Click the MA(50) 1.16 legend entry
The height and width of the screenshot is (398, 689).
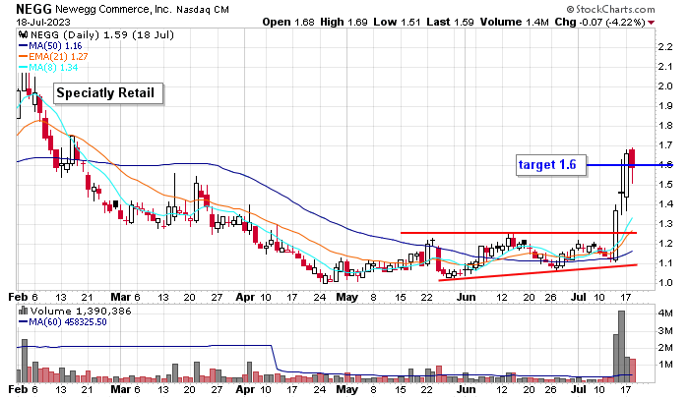coord(50,45)
